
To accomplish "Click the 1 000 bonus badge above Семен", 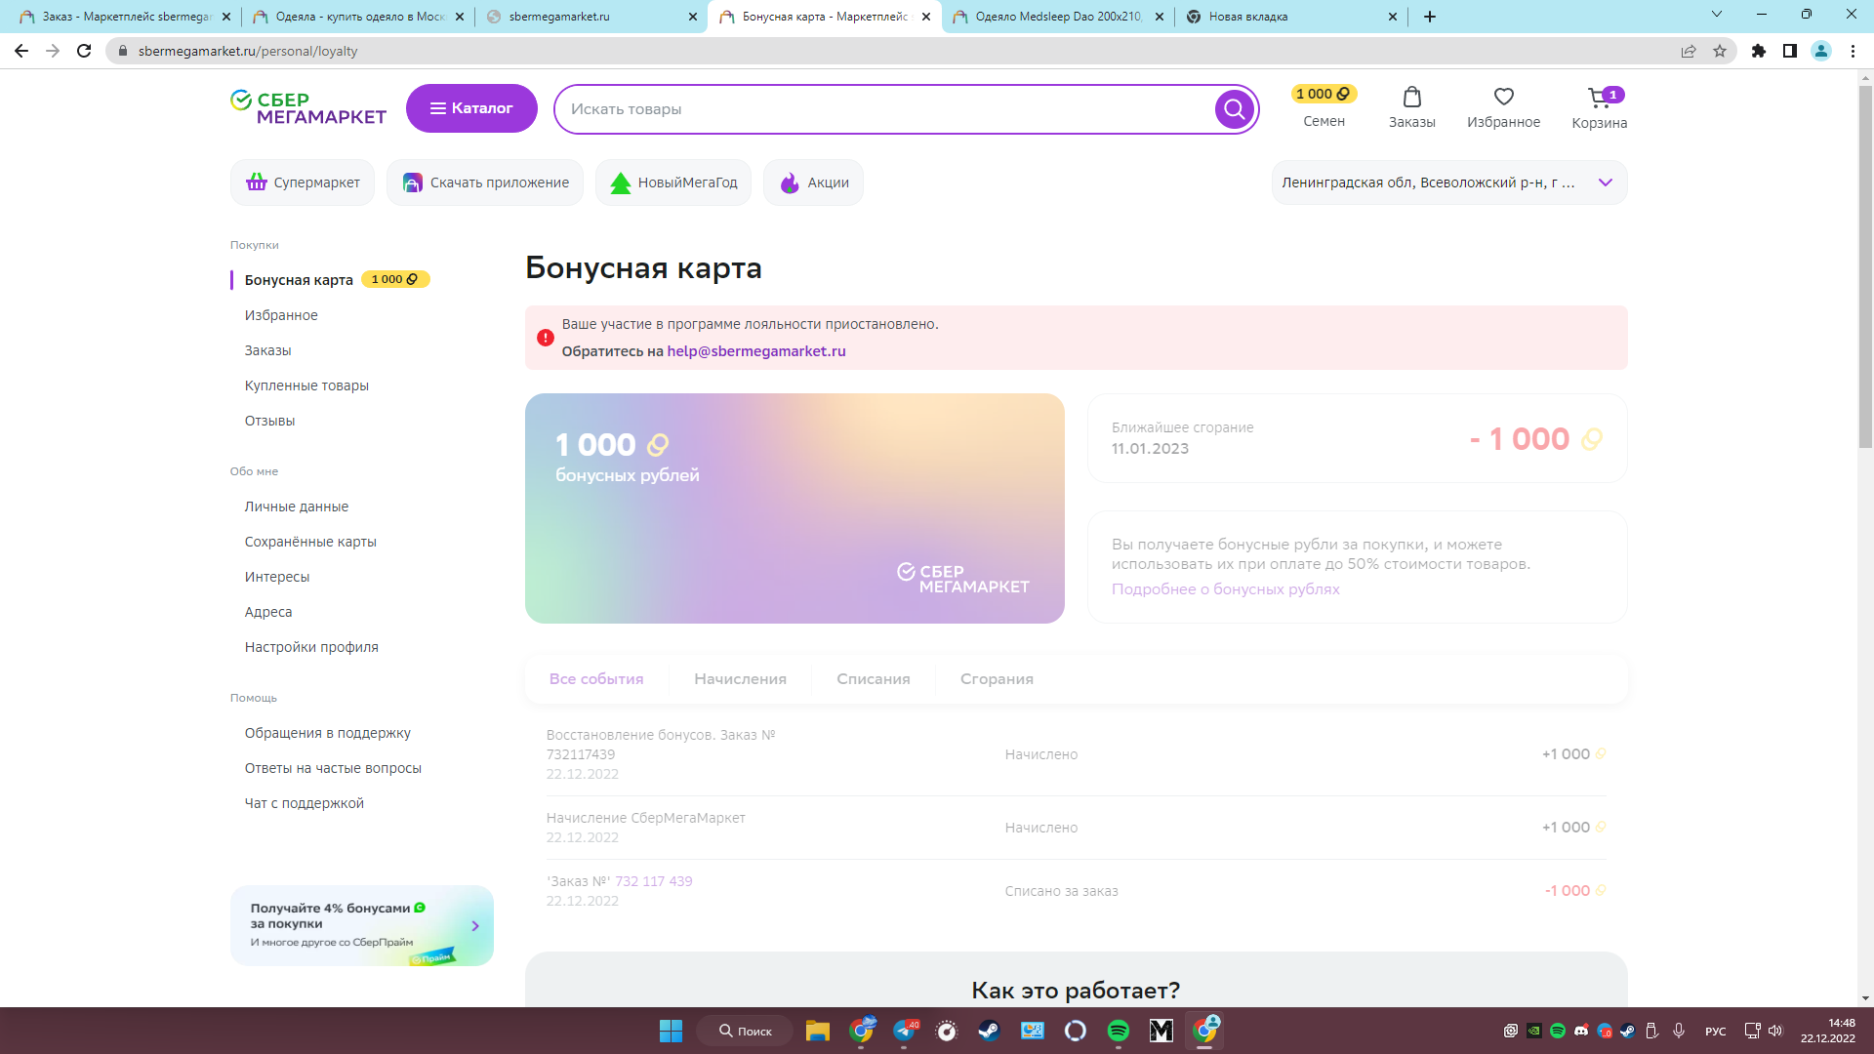I will pos(1324,94).
